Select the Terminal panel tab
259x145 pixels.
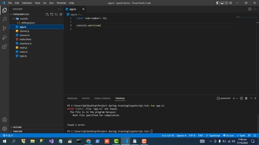pos(120,98)
